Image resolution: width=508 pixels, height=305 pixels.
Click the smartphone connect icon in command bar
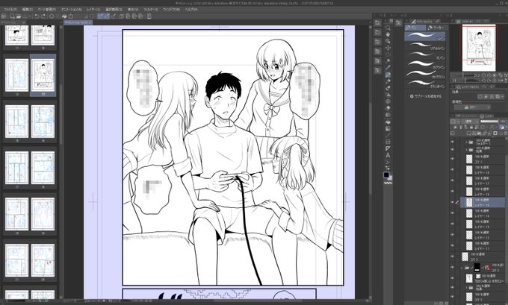pyautogui.click(x=149, y=16)
